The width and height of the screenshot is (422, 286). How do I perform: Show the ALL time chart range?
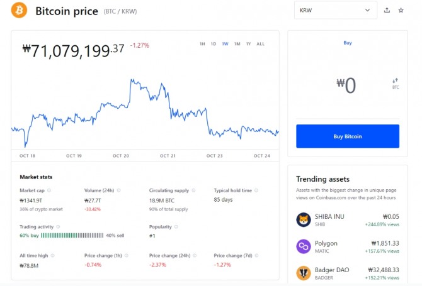pyautogui.click(x=261, y=44)
